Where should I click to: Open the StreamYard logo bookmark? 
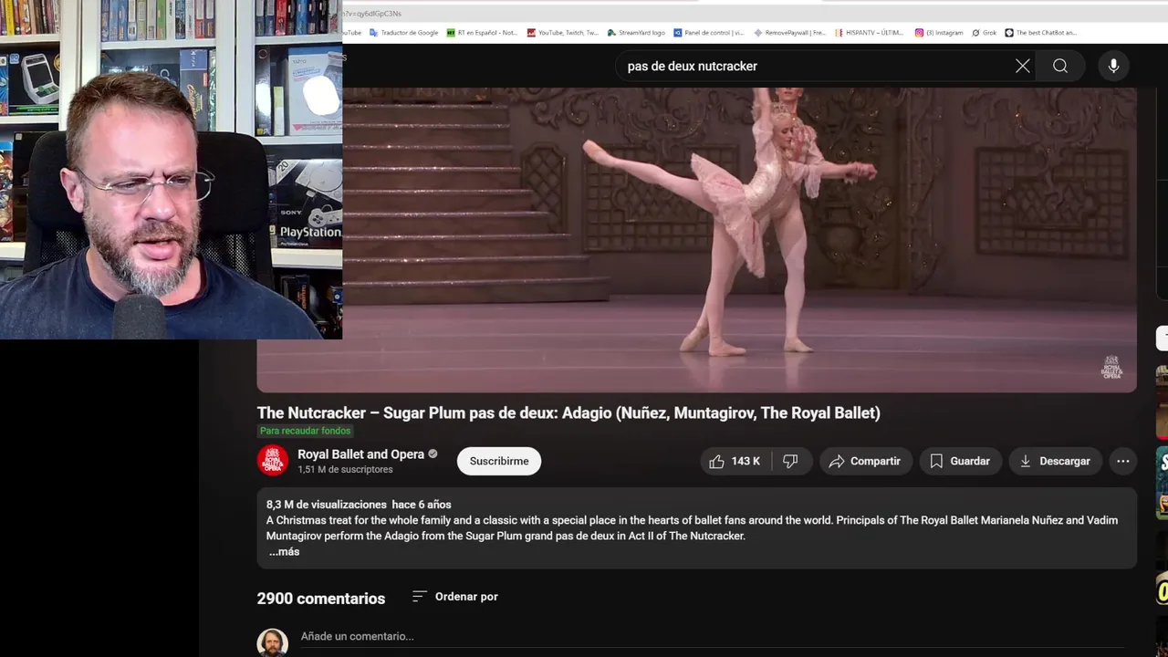[x=636, y=33]
